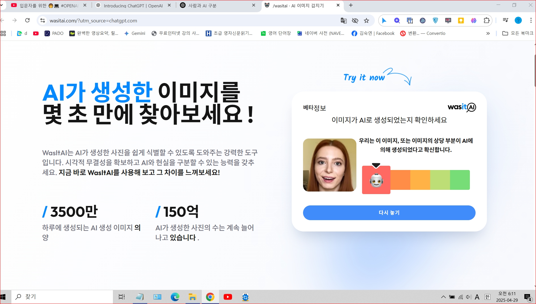Open the 김숙연 | Facebook bookmark

373,33
